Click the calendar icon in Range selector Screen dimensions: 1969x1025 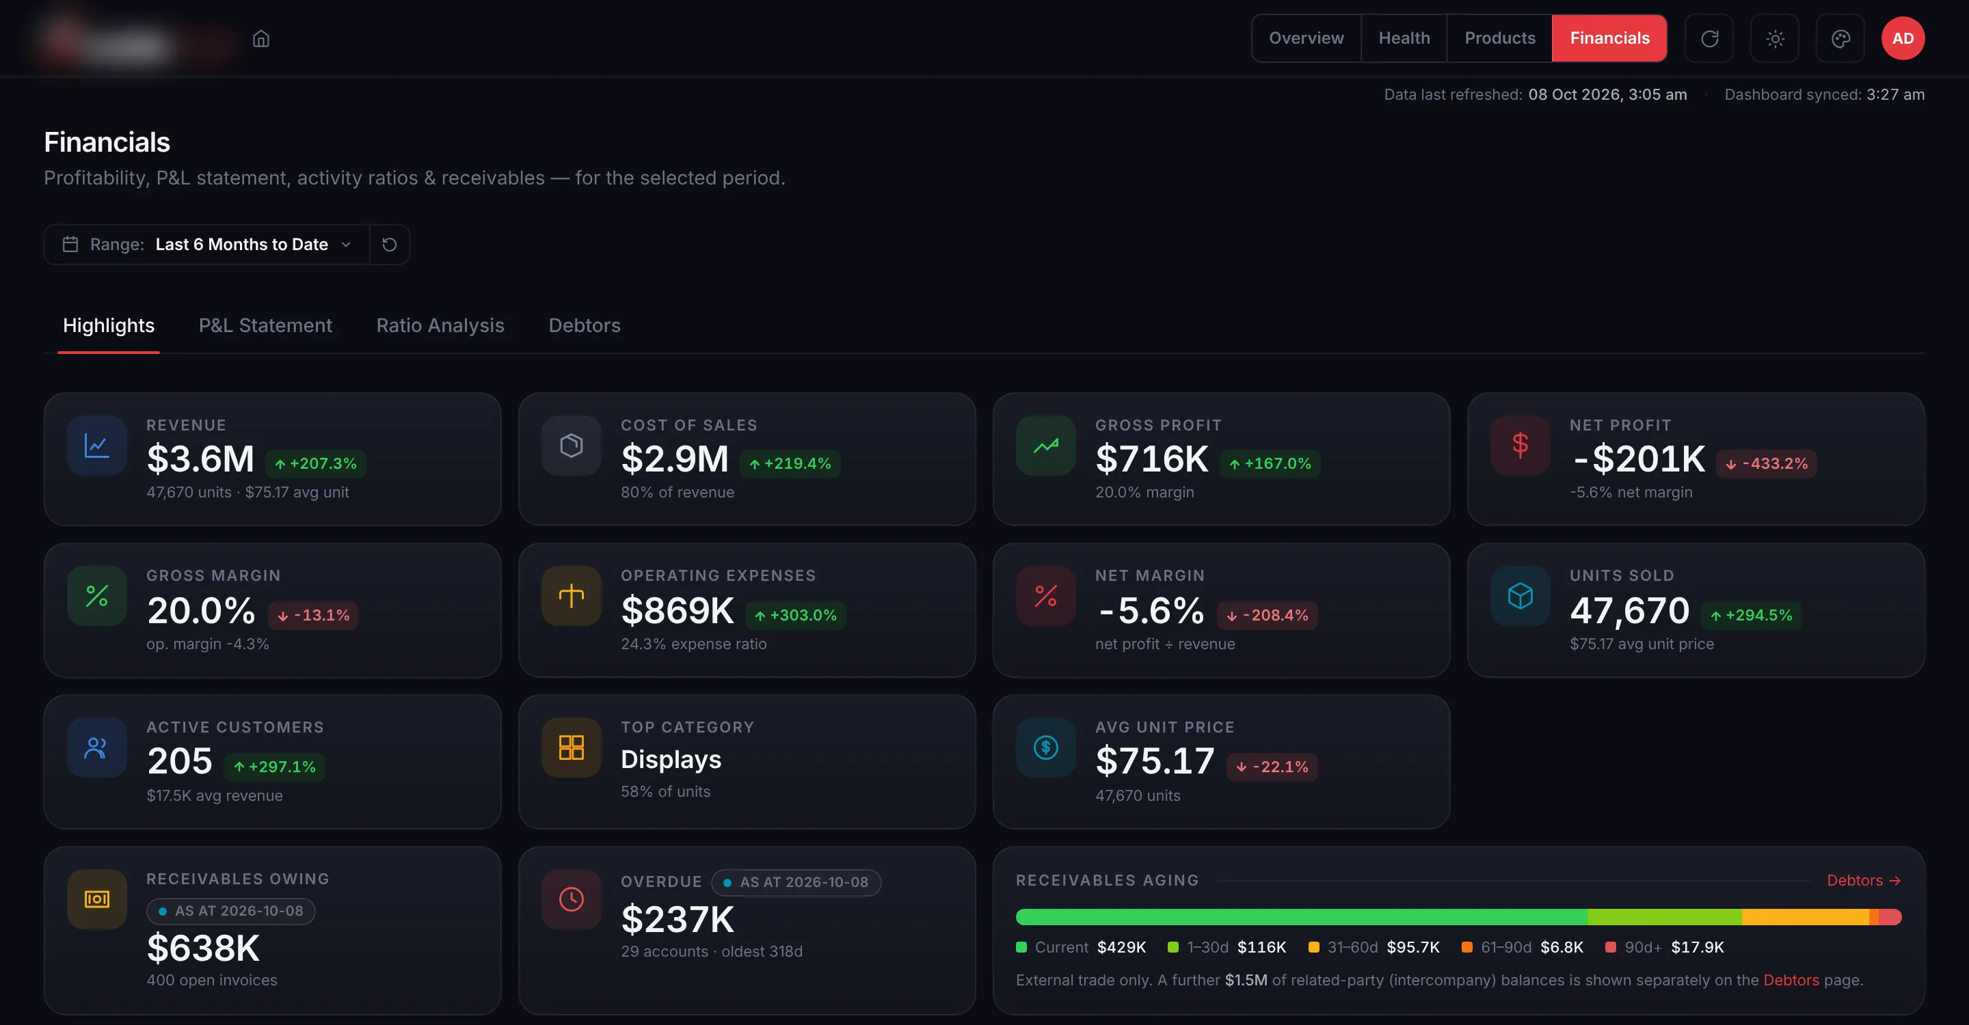[x=70, y=245]
